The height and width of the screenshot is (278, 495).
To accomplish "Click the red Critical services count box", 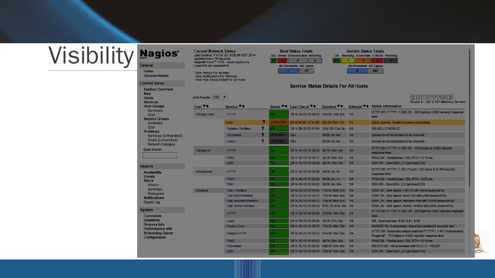I will (377, 61).
